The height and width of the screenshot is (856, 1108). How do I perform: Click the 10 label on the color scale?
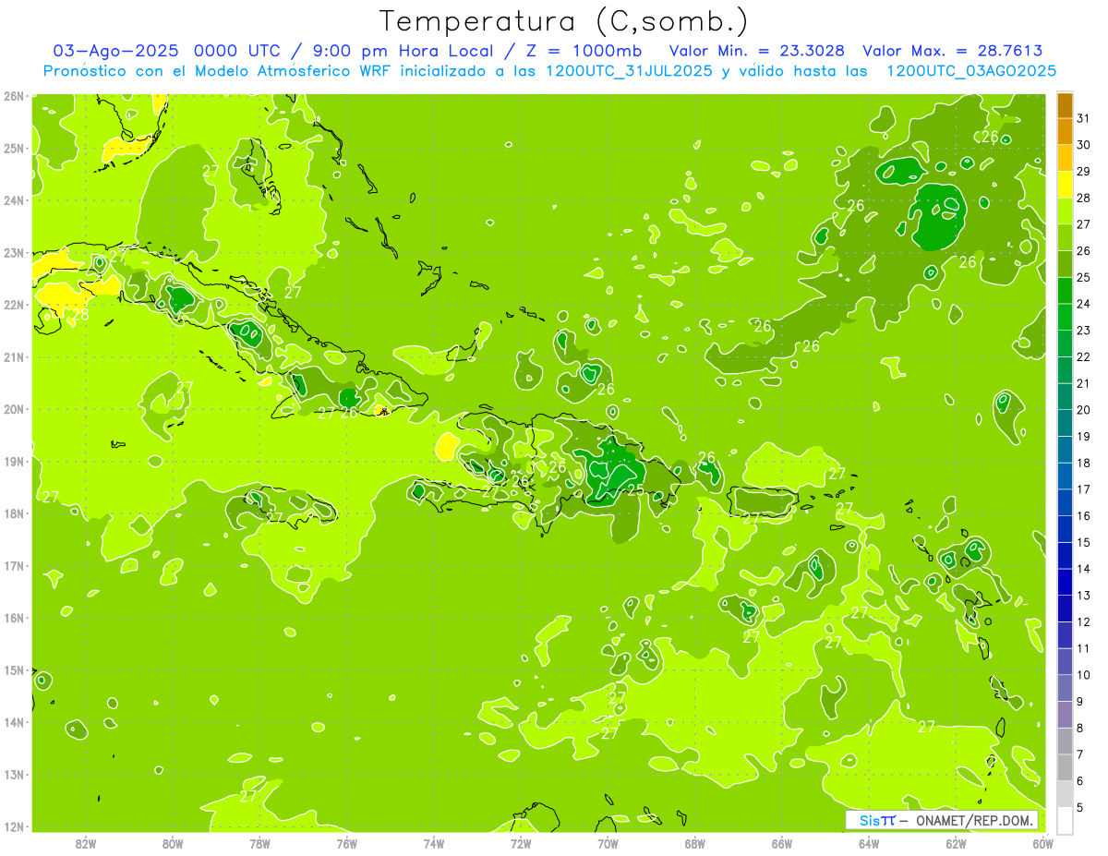click(1084, 675)
